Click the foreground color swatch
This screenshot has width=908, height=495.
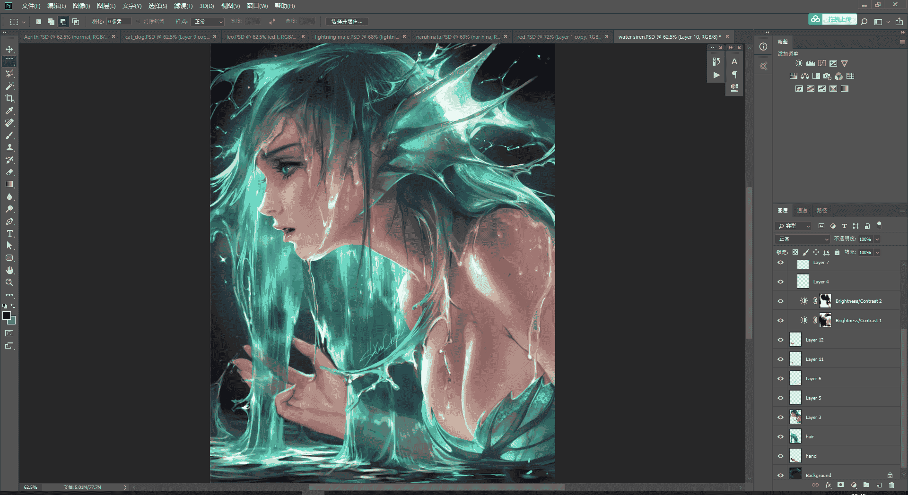point(7,316)
